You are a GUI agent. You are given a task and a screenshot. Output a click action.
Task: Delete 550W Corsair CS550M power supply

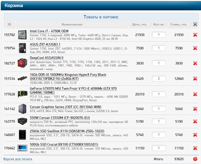tap(195, 121)
